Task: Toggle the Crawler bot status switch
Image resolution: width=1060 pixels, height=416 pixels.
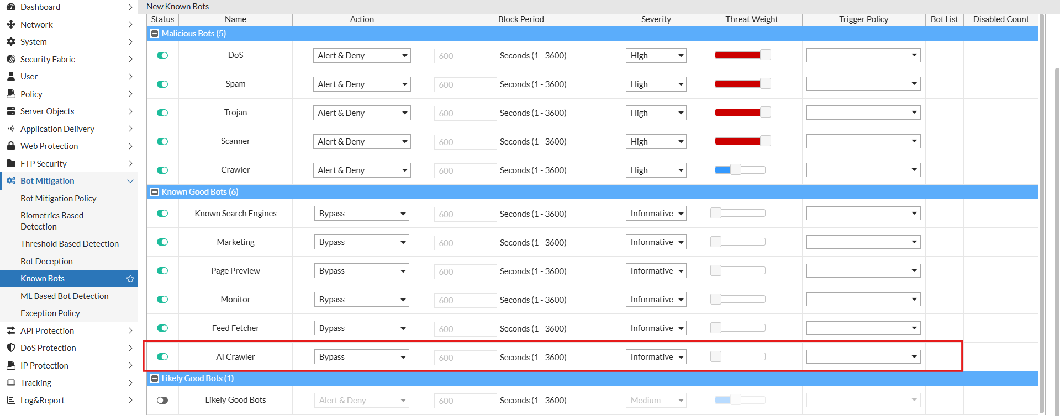Action: pyautogui.click(x=162, y=170)
